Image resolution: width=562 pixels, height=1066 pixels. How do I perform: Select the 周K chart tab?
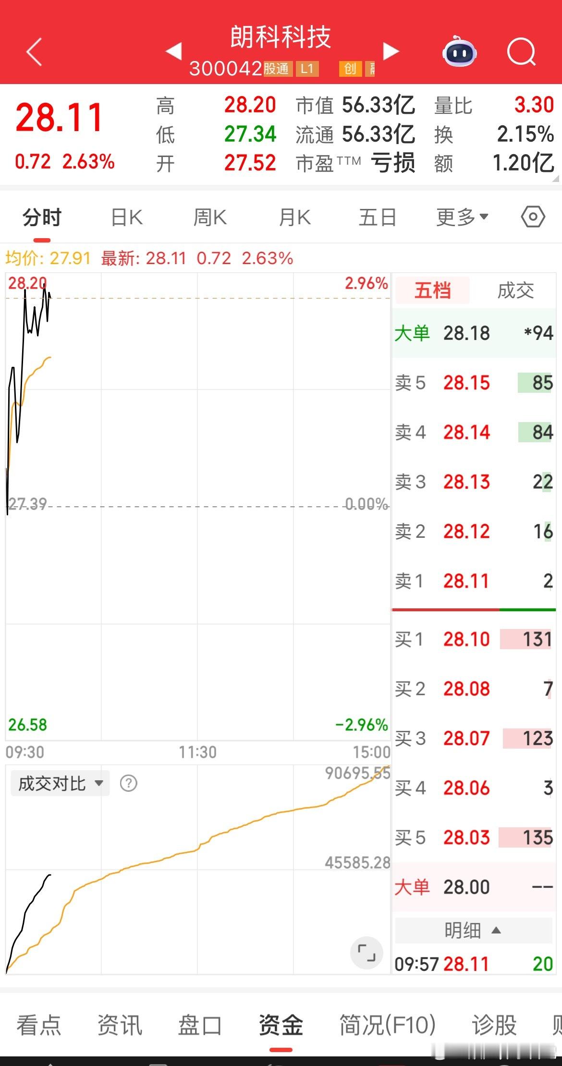pos(210,217)
